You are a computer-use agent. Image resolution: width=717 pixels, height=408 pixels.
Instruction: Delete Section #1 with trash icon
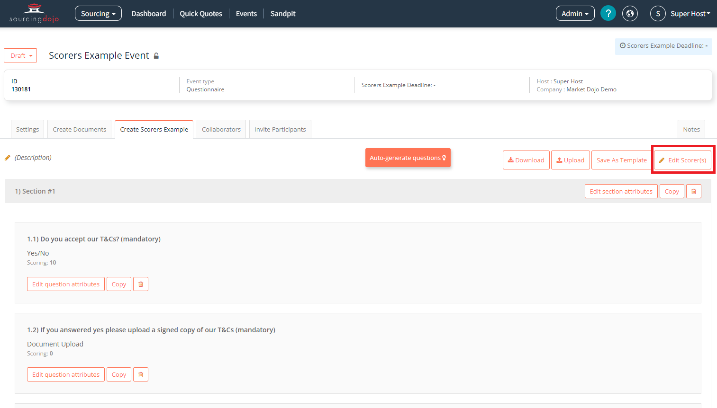point(694,191)
